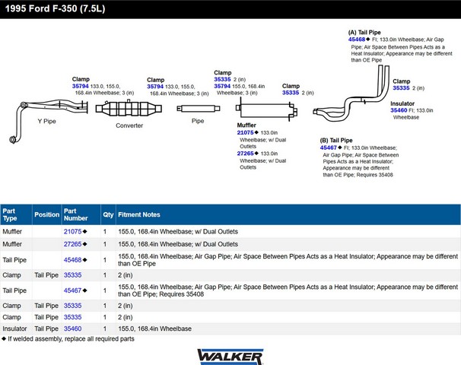Open part number 27265 in table
Screen dimensions: 461x365
pyautogui.click(x=72, y=244)
